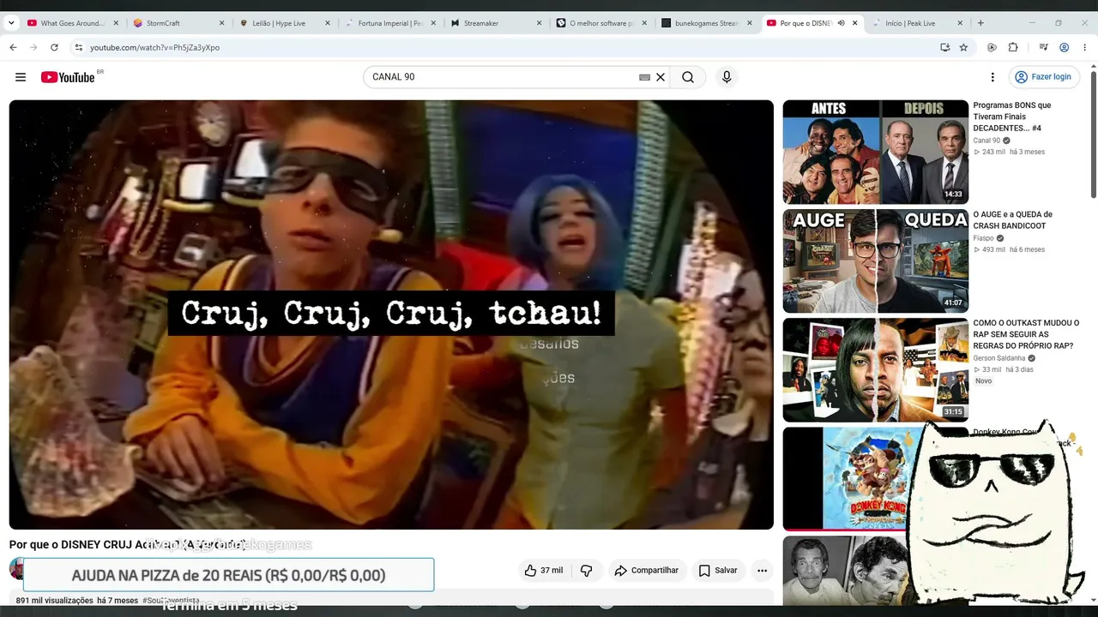The height and width of the screenshot is (617, 1098).
Task: Click the video title 'Por que o DISNEY CRUJ'
Action: tap(127, 544)
